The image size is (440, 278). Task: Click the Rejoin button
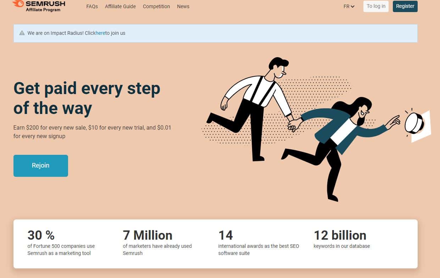point(41,165)
